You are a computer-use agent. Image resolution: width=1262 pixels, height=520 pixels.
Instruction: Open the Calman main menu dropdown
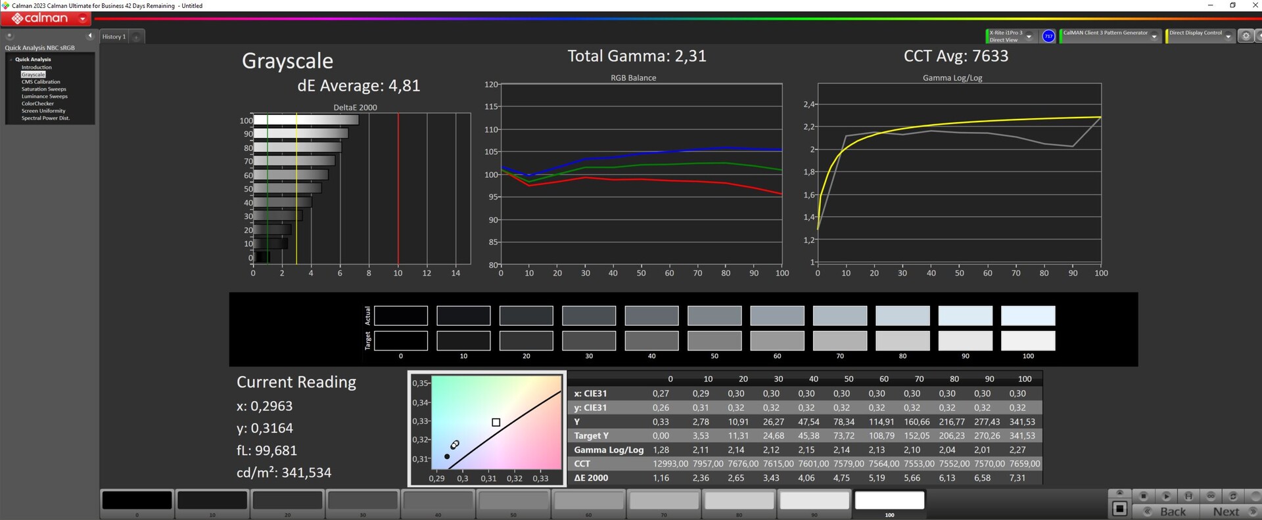point(83,19)
